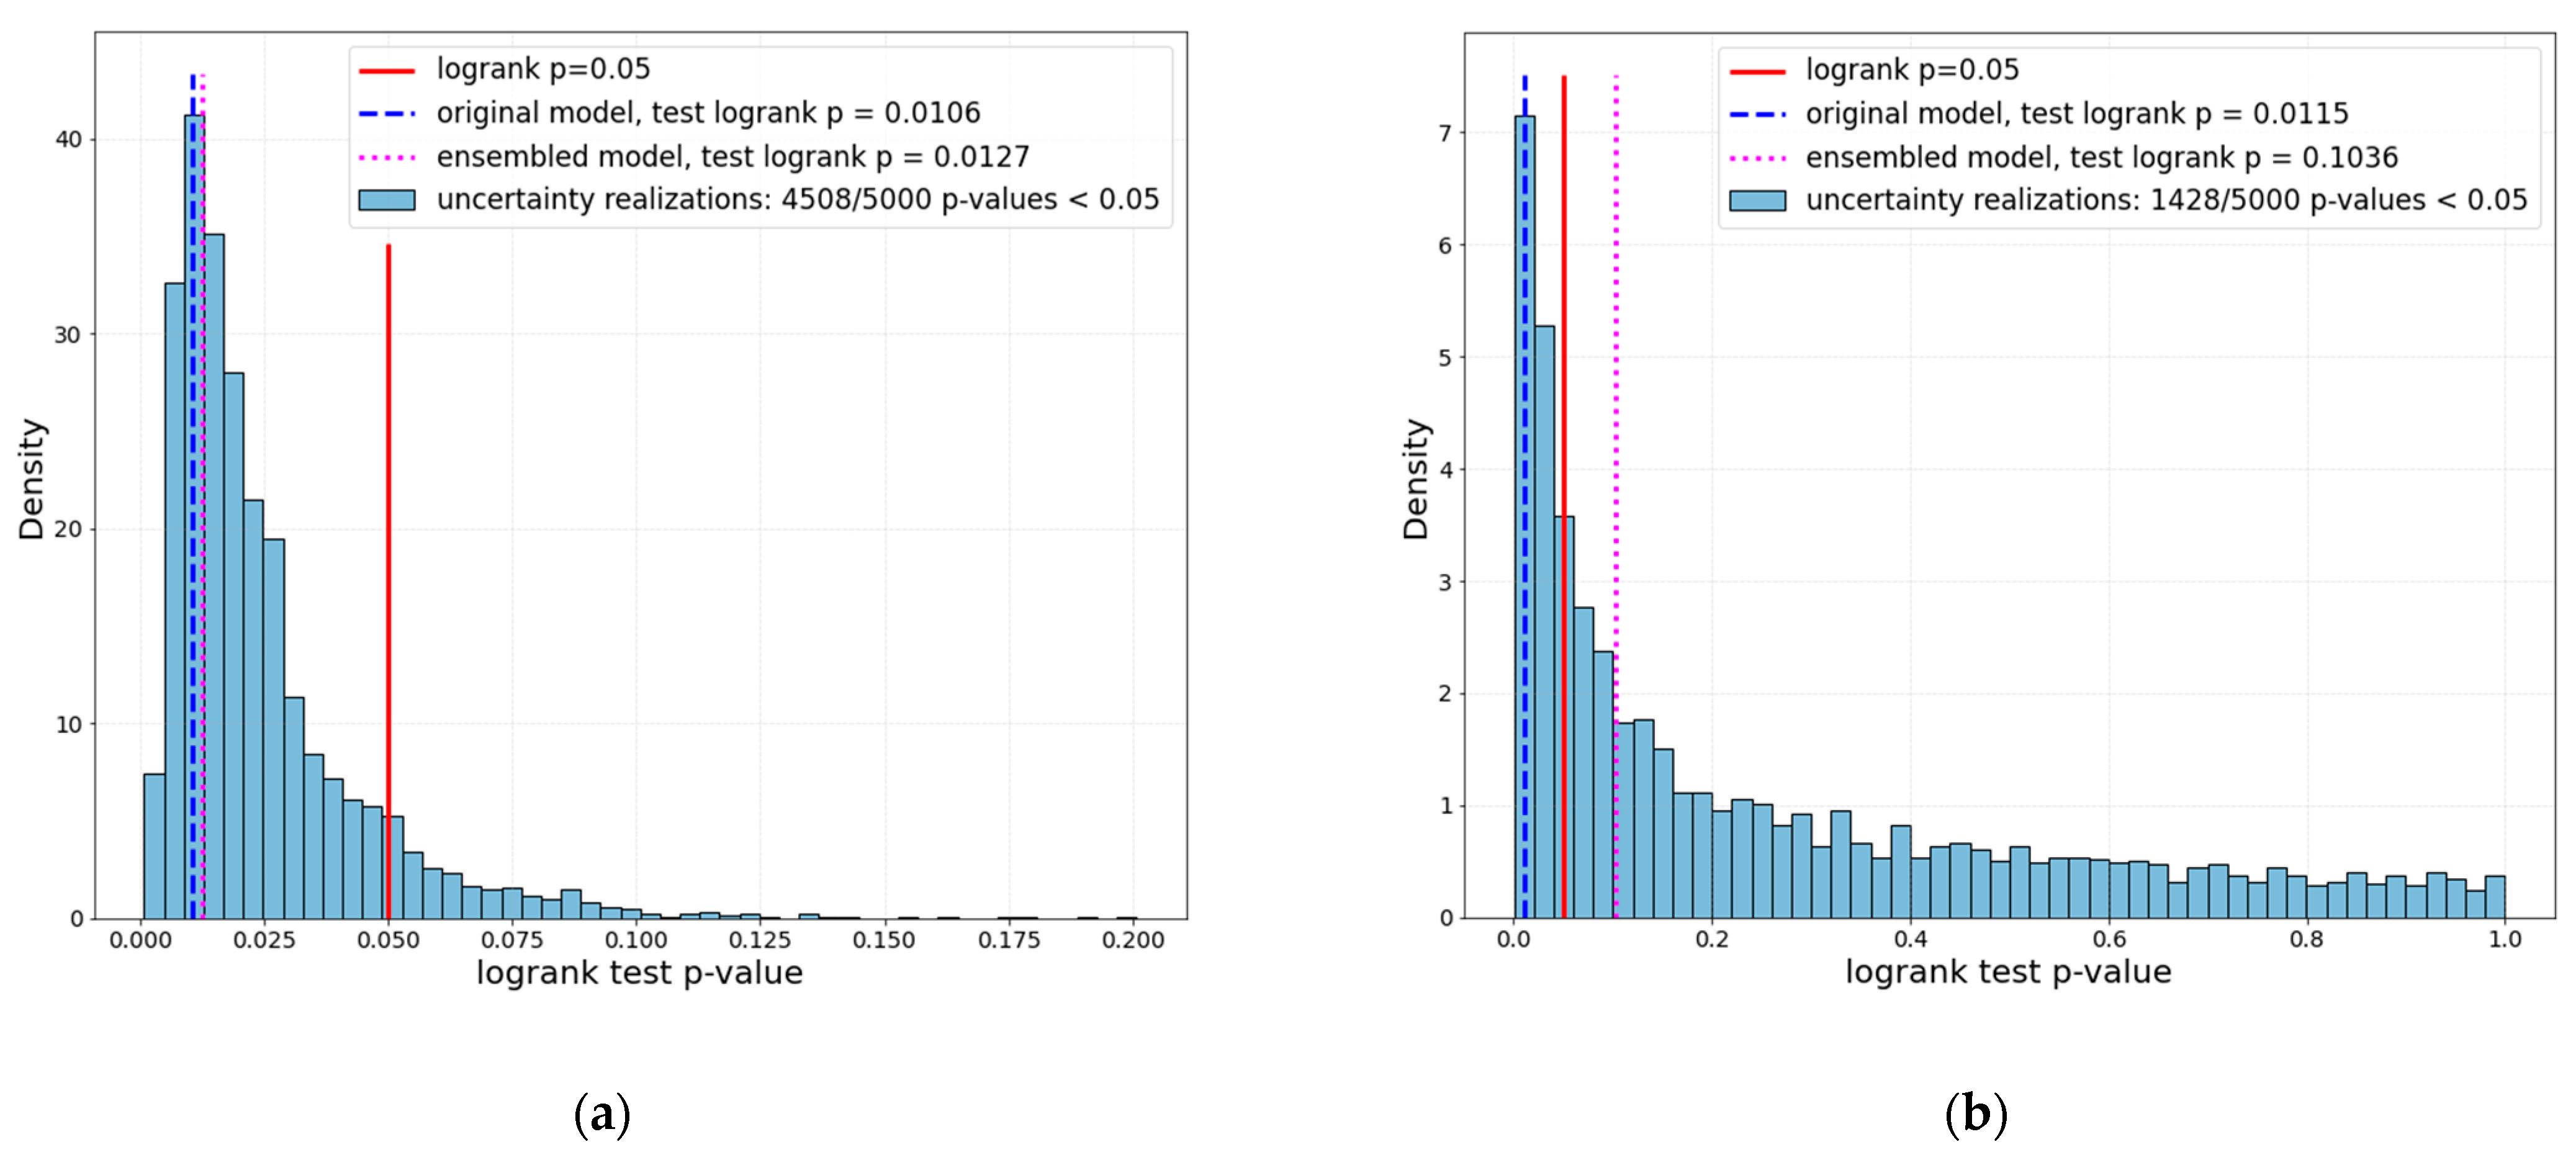Click red logrank p=0.05 legend line, left plot
Screen dimensions: 2576x1165
pyautogui.click(x=386, y=71)
